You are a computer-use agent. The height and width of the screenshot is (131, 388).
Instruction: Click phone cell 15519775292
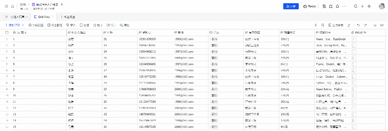click(155, 77)
